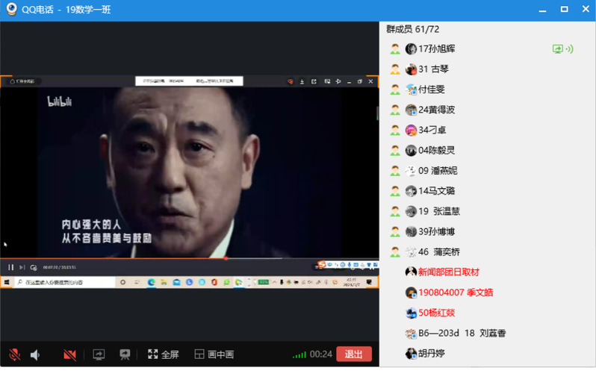Click the avatar of 31 古琴
The height and width of the screenshot is (376, 596).
[411, 69]
